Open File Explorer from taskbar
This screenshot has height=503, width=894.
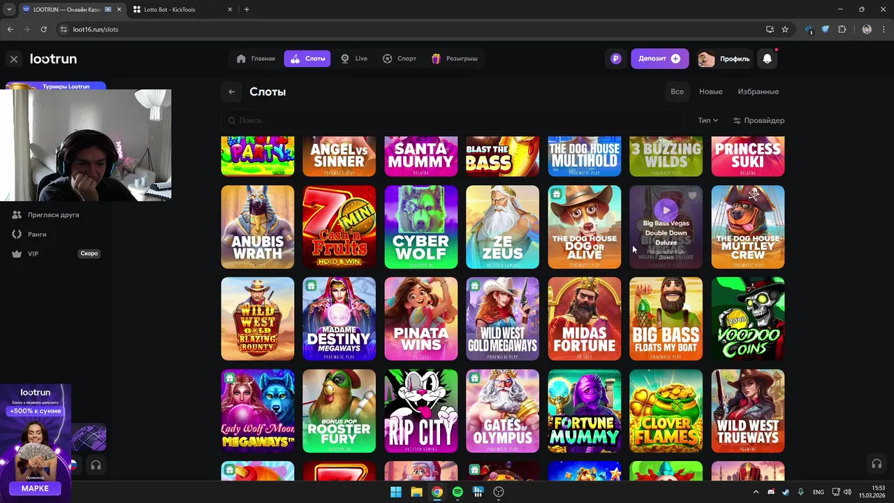(416, 492)
